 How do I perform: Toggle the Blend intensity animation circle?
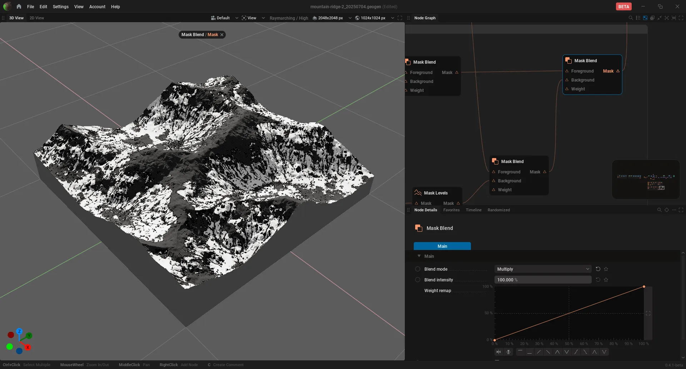click(x=418, y=280)
